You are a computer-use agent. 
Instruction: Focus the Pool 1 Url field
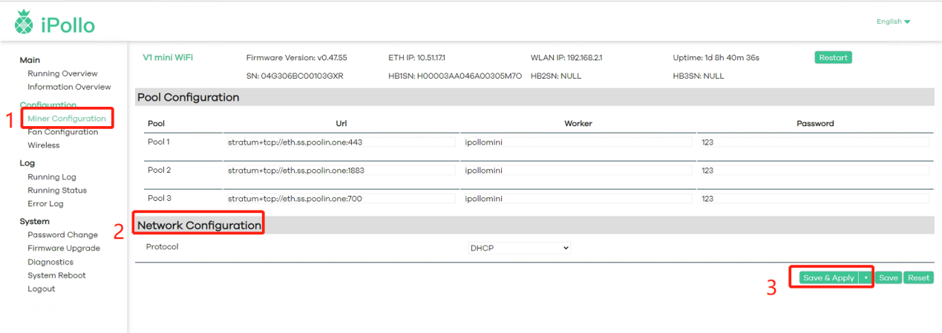point(340,142)
